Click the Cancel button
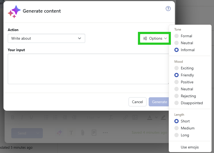 tap(137, 102)
